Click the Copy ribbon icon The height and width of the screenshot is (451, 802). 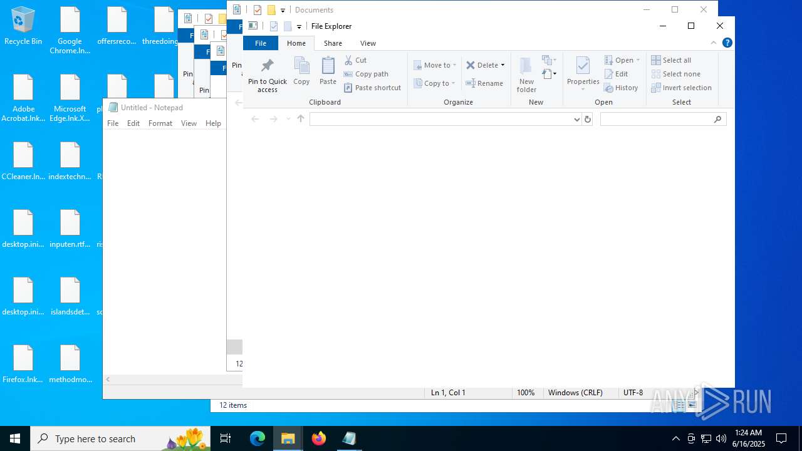[x=301, y=71]
